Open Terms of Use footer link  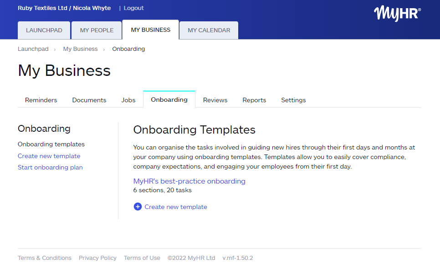142,258
